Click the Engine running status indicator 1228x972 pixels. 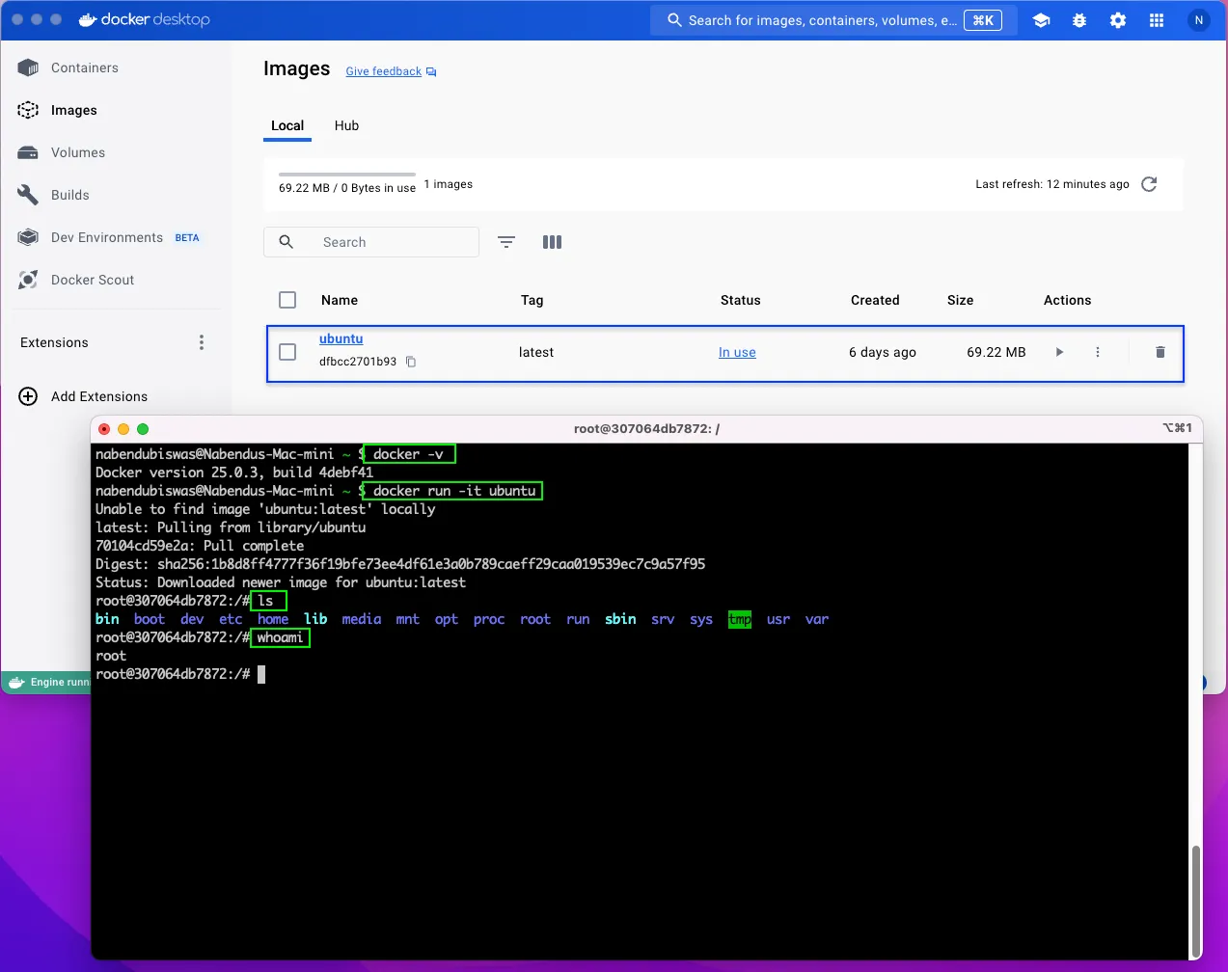(x=47, y=682)
